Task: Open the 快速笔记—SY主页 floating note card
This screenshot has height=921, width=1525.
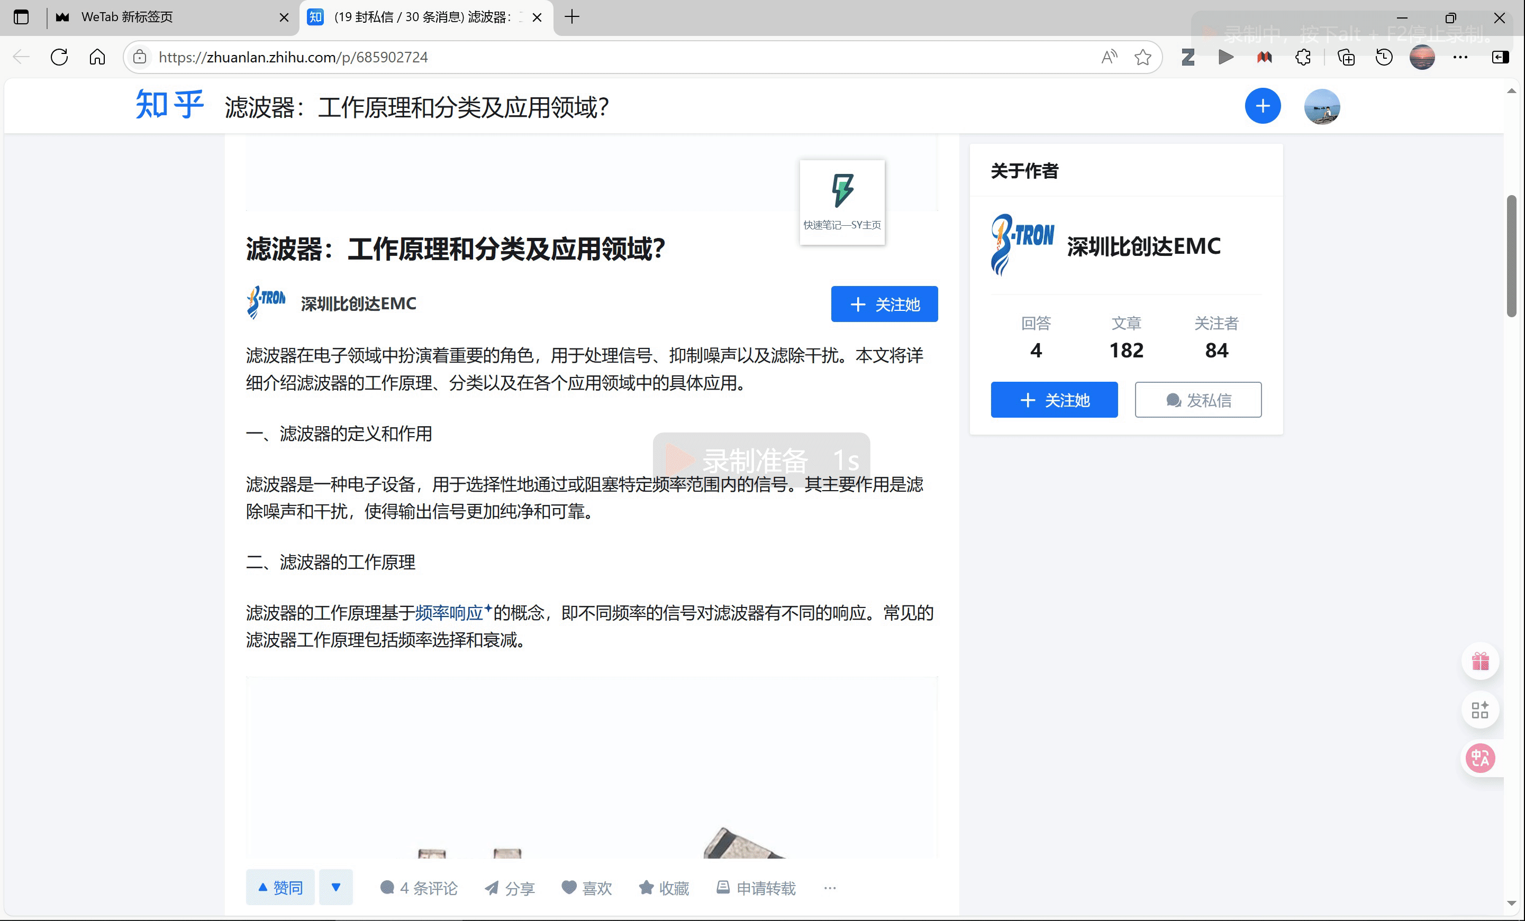Action: coord(842,202)
